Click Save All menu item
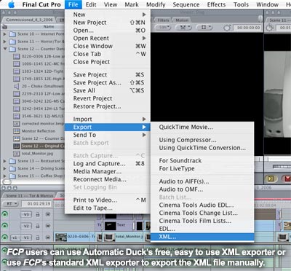The width and height of the screenshot is (291, 271). pos(108,90)
